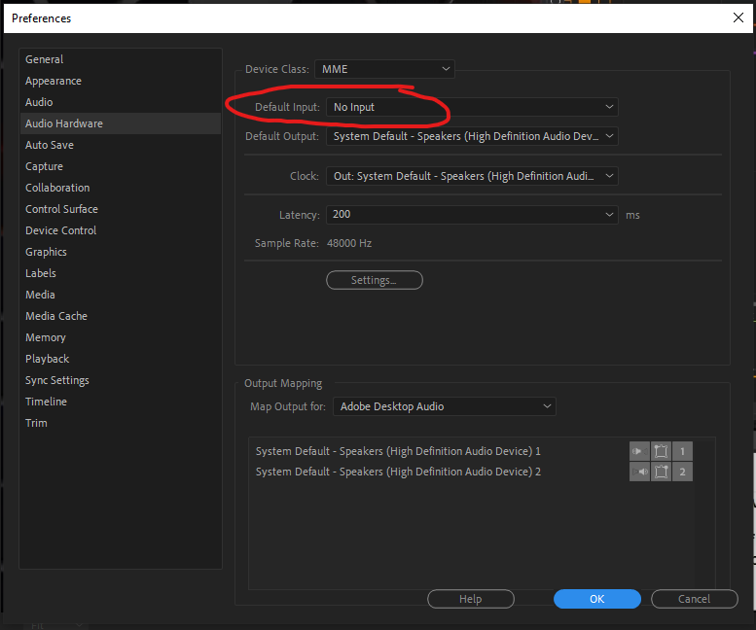Close the Preferences dialog
Viewport: 756px width, 630px height.
click(x=738, y=17)
